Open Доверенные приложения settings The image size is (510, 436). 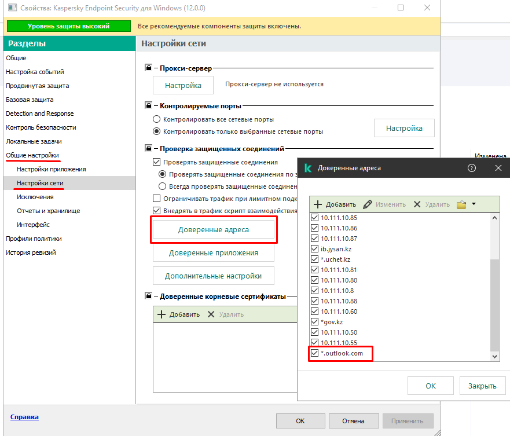[213, 253]
